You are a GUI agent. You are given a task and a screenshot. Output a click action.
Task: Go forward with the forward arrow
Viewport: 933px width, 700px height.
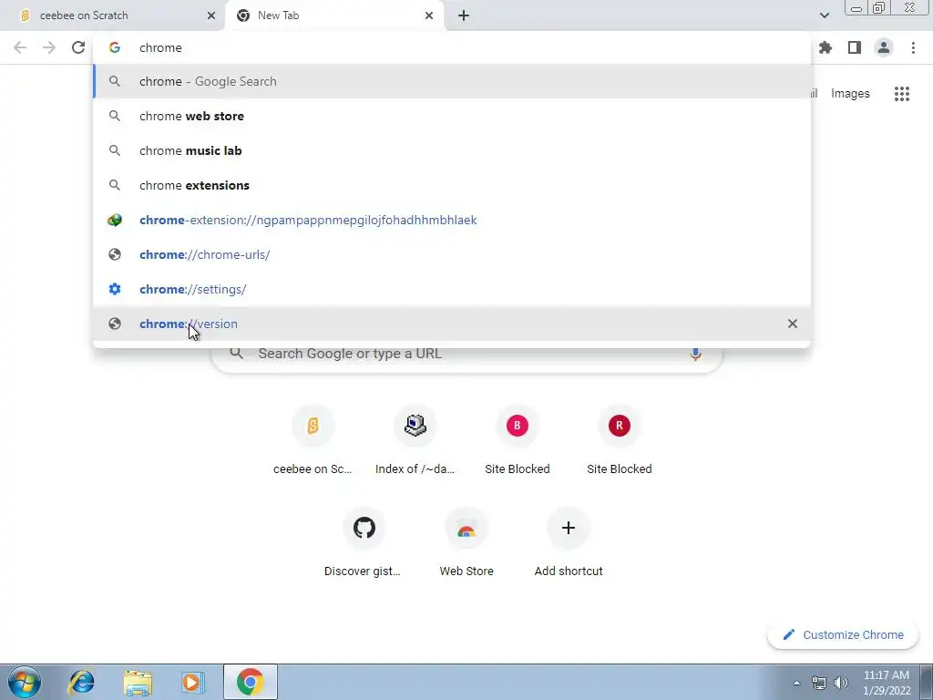pyautogui.click(x=49, y=47)
